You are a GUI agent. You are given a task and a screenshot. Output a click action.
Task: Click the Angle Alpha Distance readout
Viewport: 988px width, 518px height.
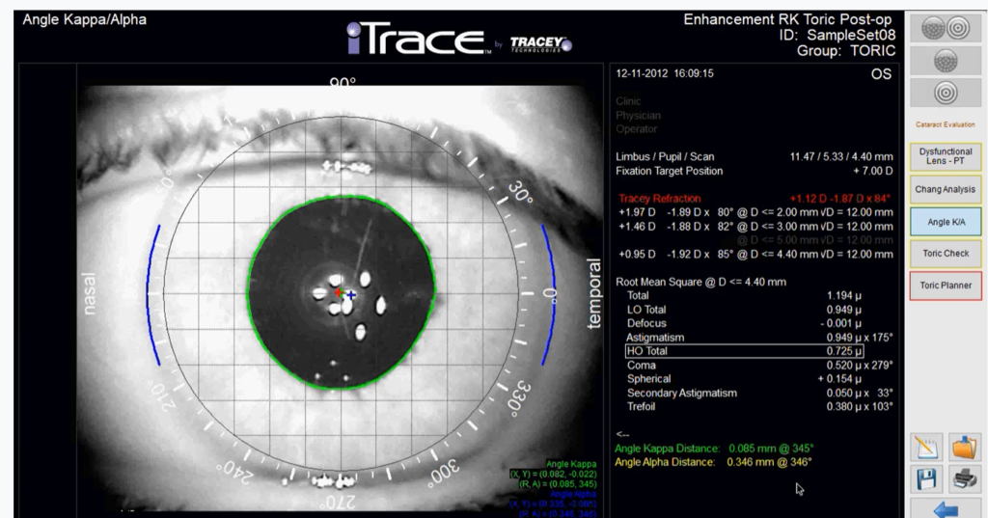(713, 463)
